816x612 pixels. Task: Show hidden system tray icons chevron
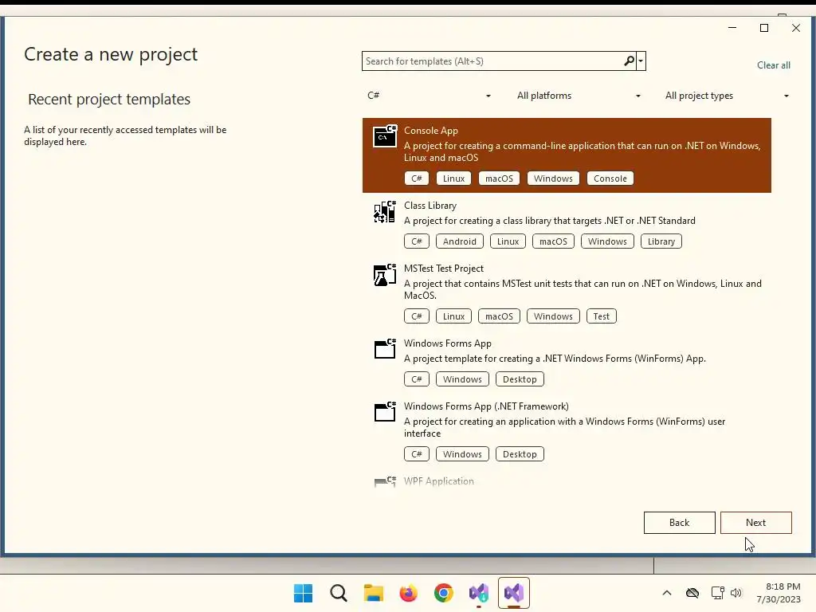point(667,593)
